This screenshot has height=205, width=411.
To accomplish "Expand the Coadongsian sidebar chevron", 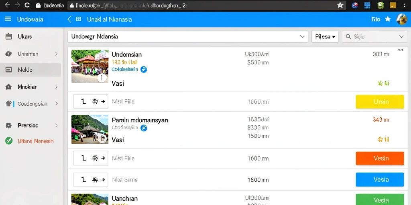I will pyautogui.click(x=56, y=104).
